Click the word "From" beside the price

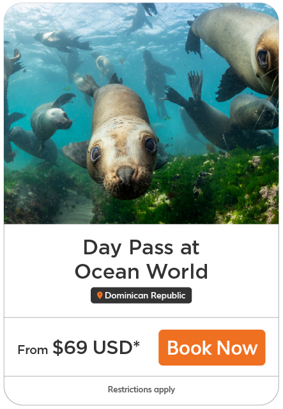(33, 350)
